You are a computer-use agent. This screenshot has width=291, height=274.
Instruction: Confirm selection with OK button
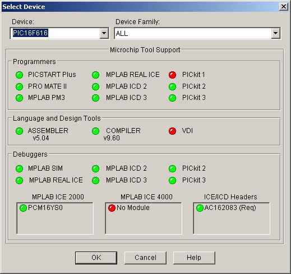96,258
